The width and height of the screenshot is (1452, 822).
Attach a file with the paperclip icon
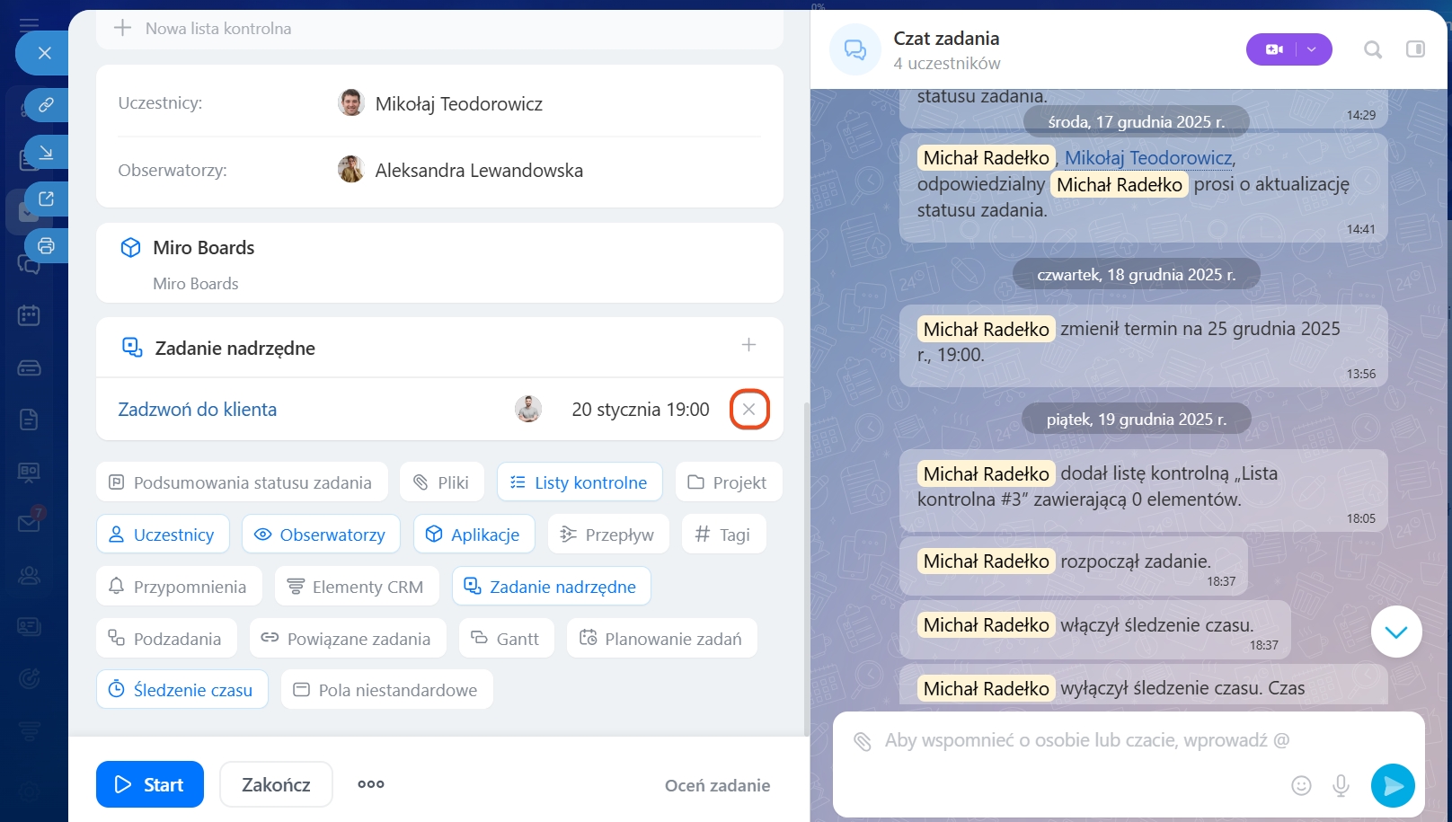[x=862, y=741]
